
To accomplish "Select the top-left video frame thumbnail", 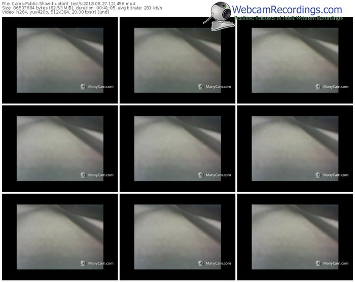I will pyautogui.click(x=60, y=60).
